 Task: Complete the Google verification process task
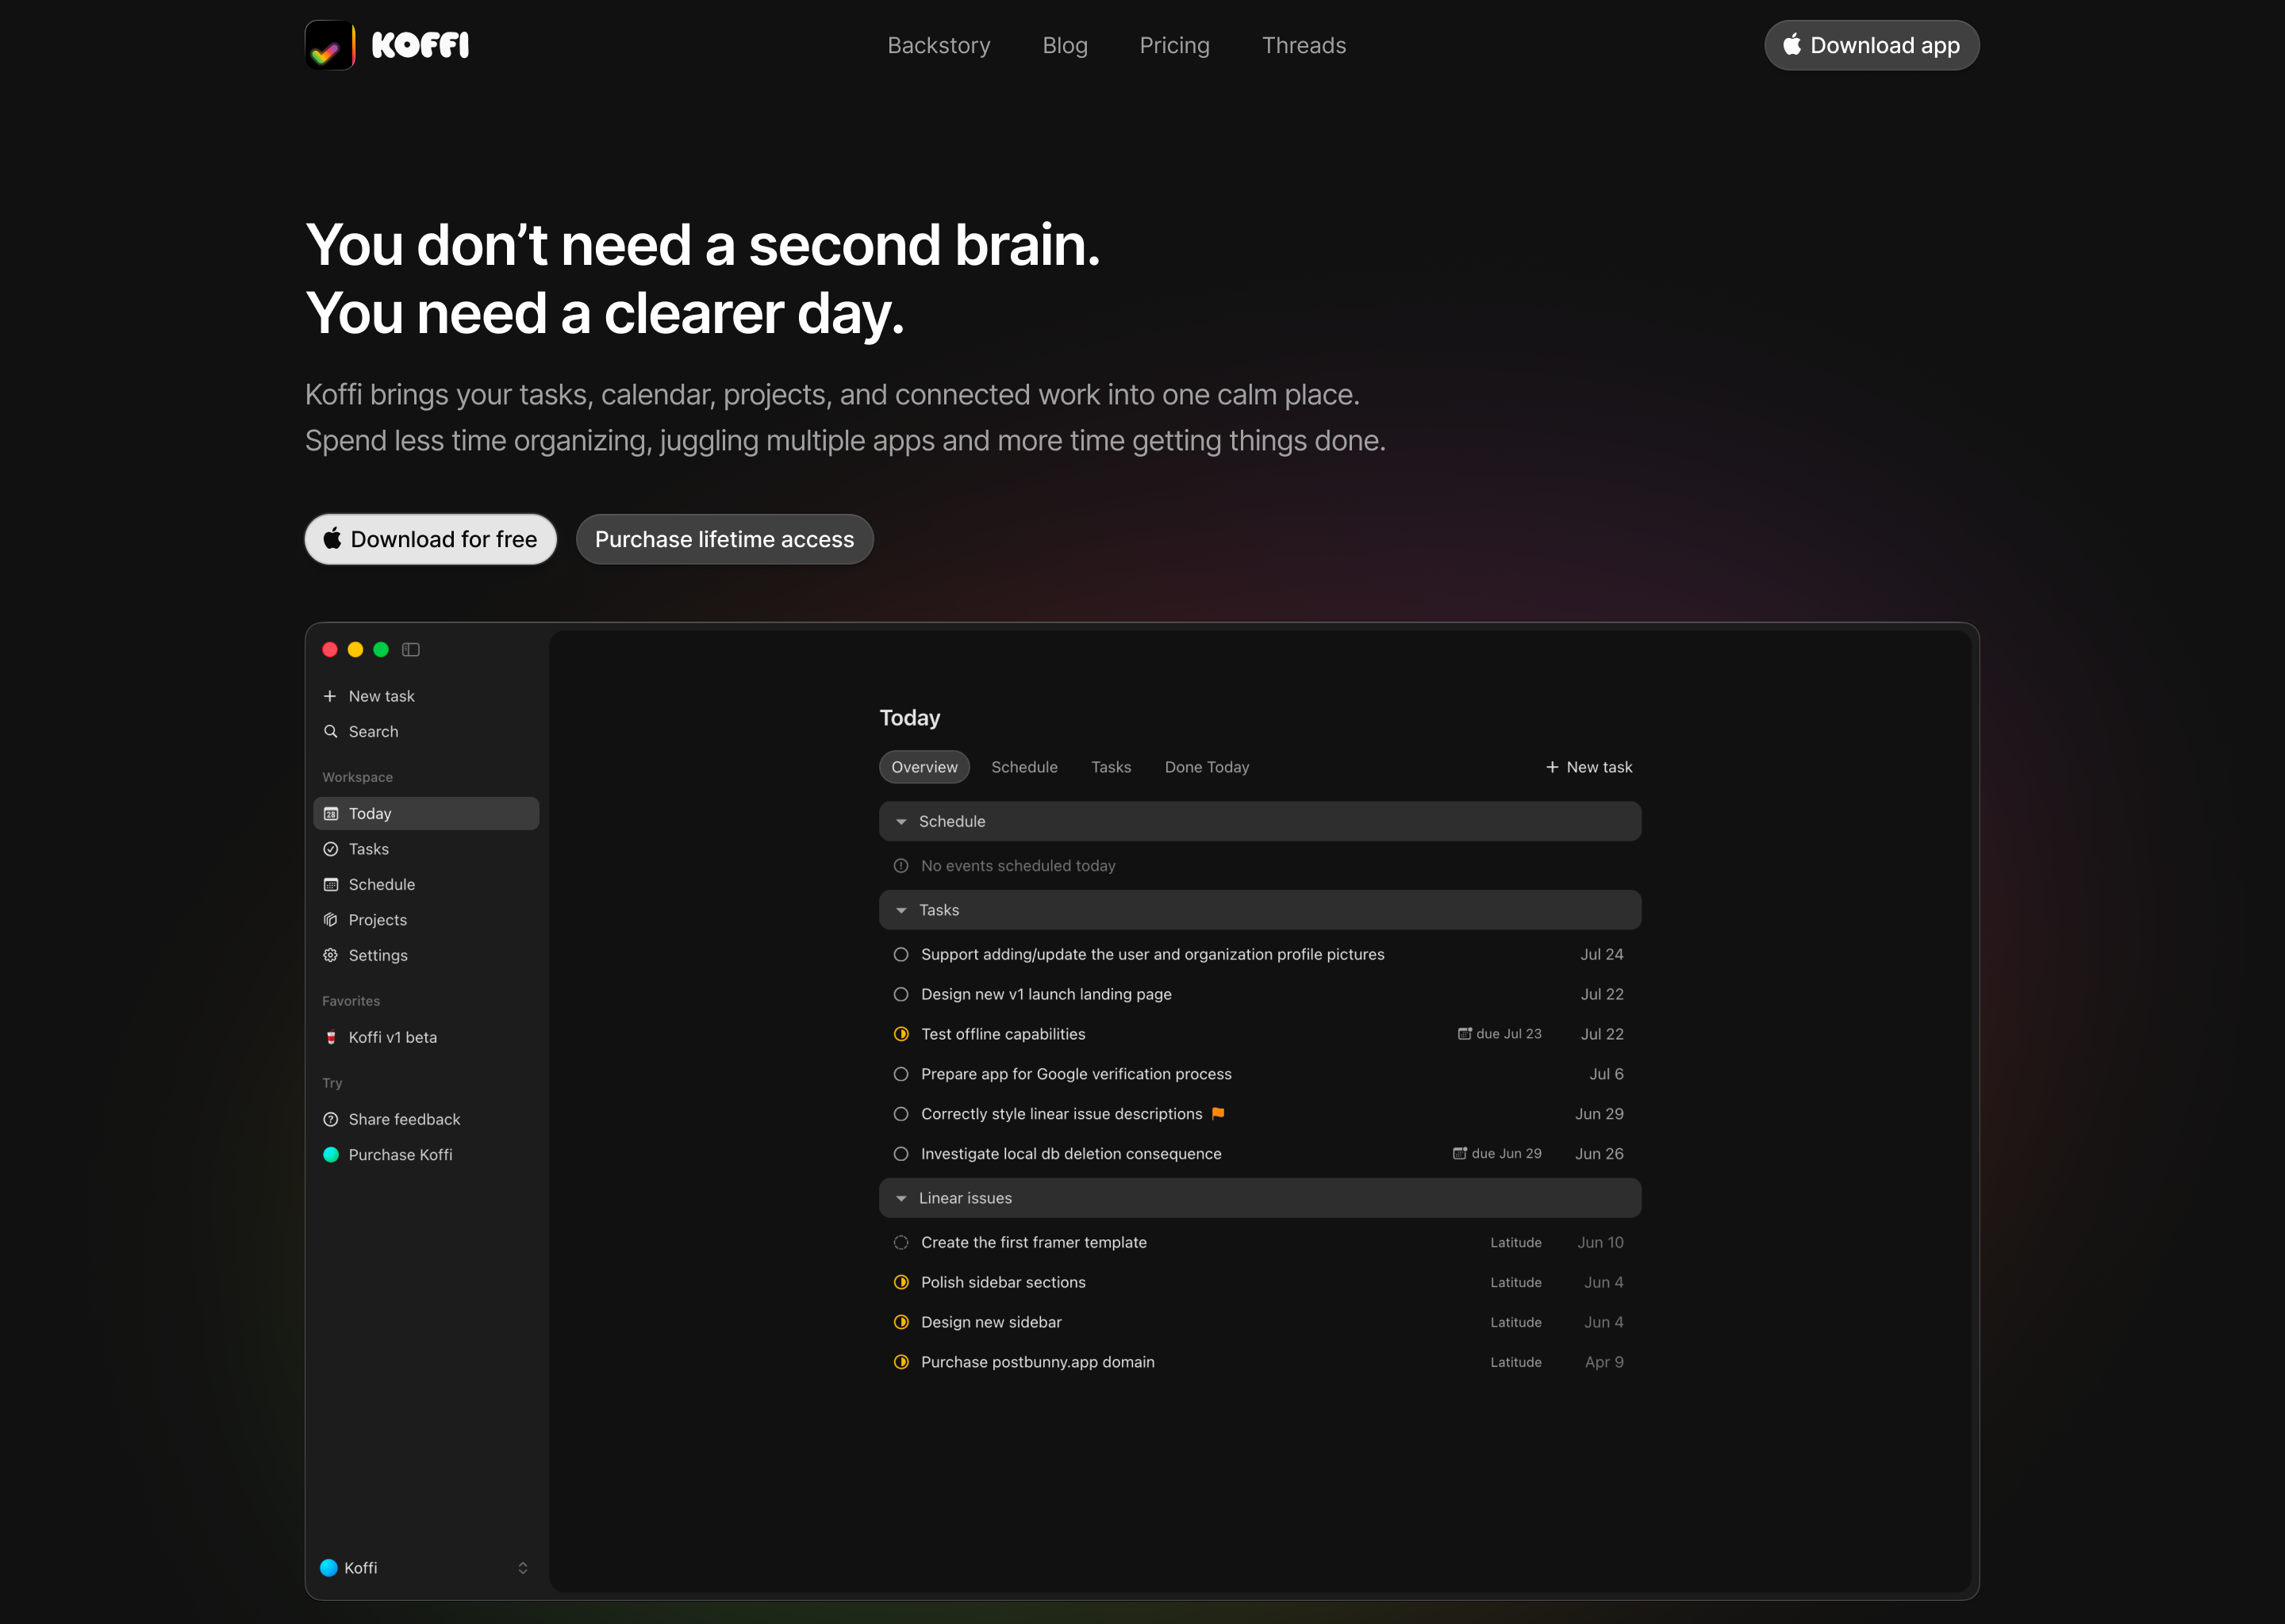click(x=901, y=1074)
